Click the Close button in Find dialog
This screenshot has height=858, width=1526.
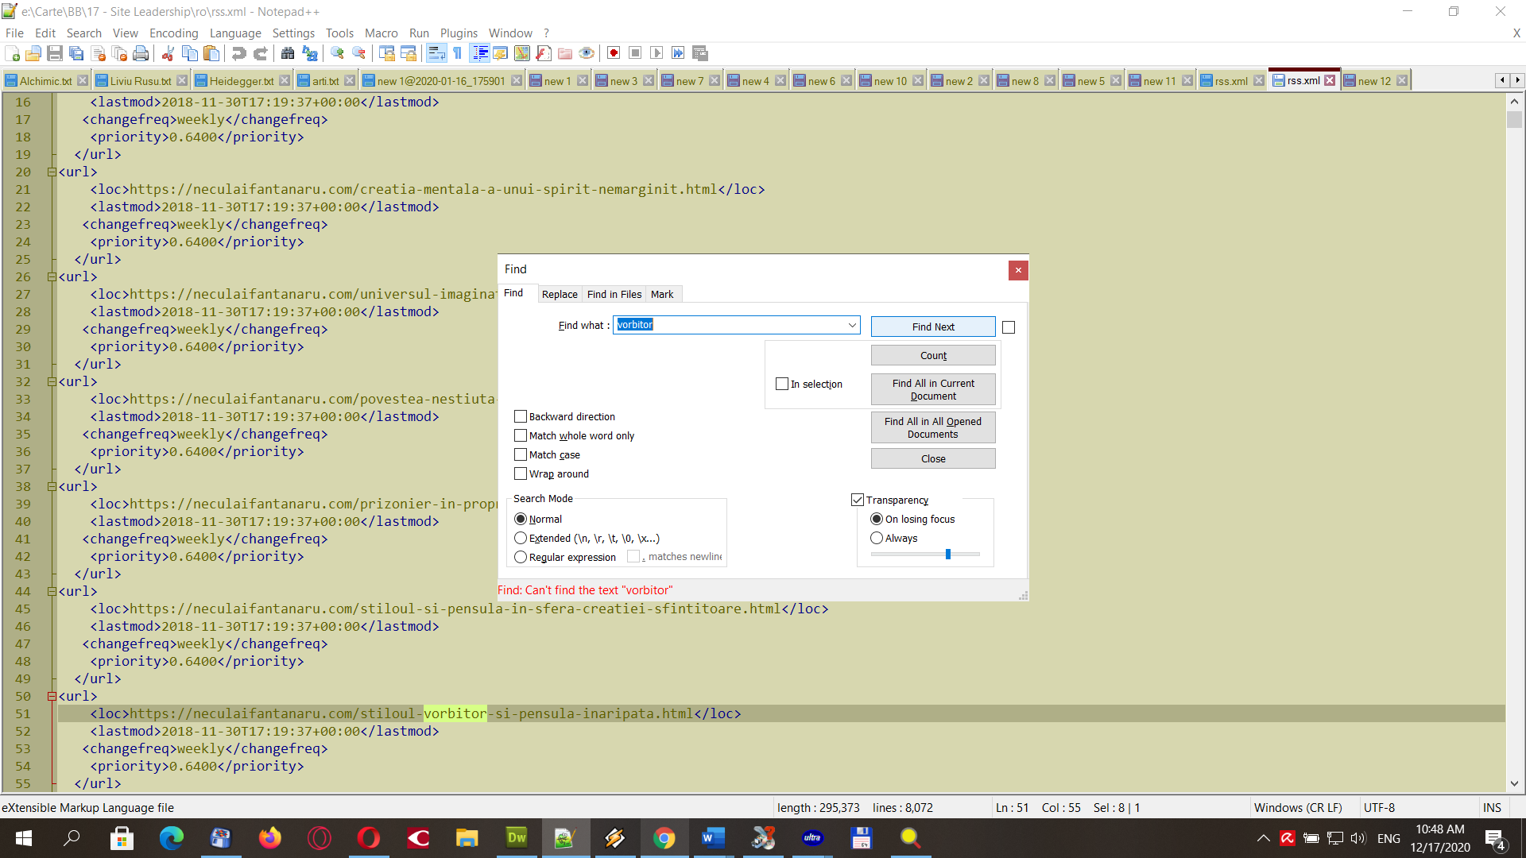point(933,458)
